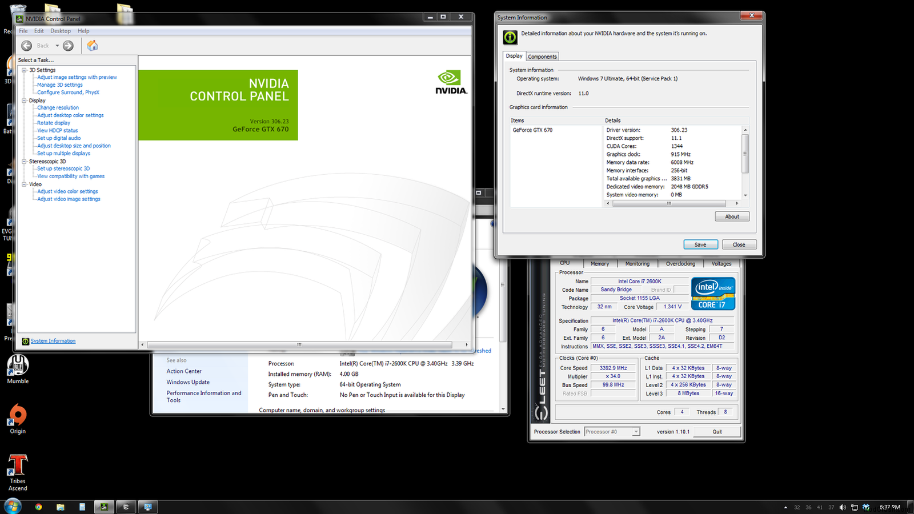Click the Save button in System Information

700,244
